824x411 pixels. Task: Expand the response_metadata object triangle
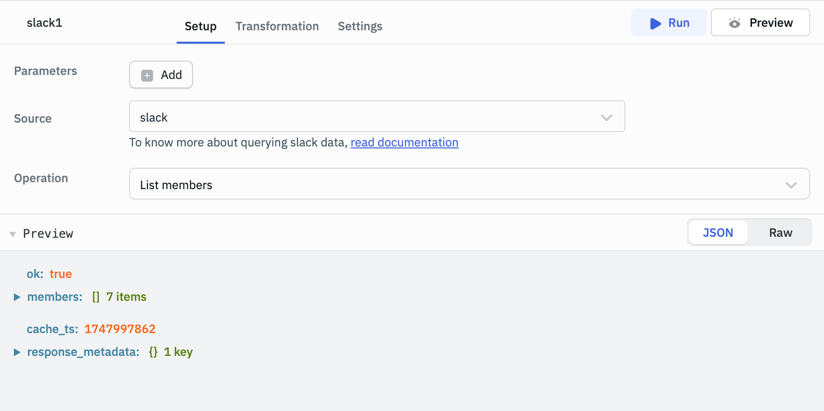coord(17,352)
